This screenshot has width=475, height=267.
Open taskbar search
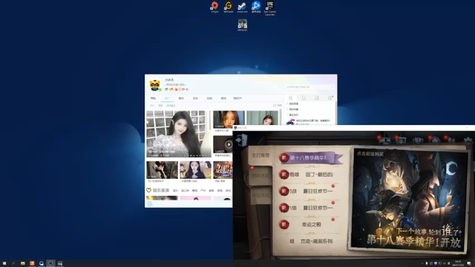pos(13,263)
